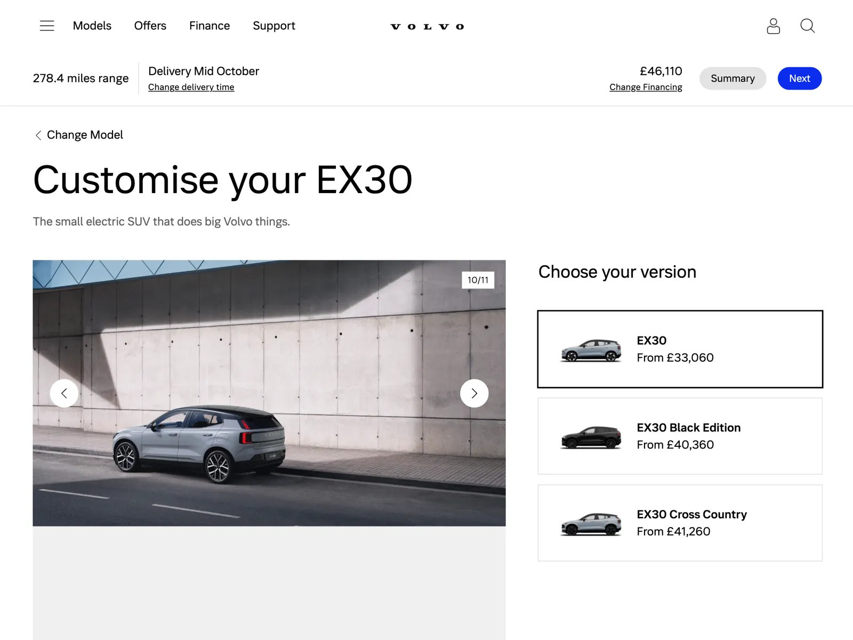Click the 10/11 image counter badge
The width and height of the screenshot is (853, 640).
pyautogui.click(x=478, y=280)
